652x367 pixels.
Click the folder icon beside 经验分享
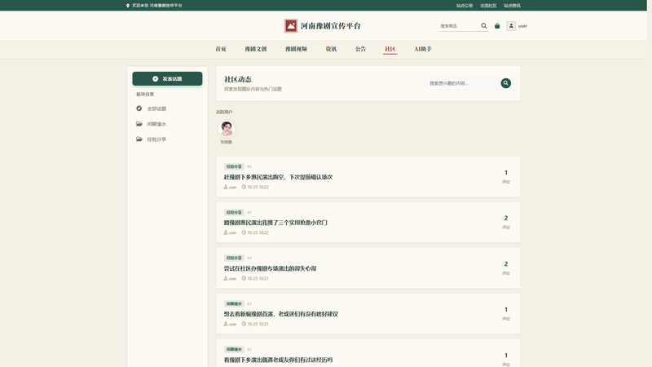tap(139, 139)
